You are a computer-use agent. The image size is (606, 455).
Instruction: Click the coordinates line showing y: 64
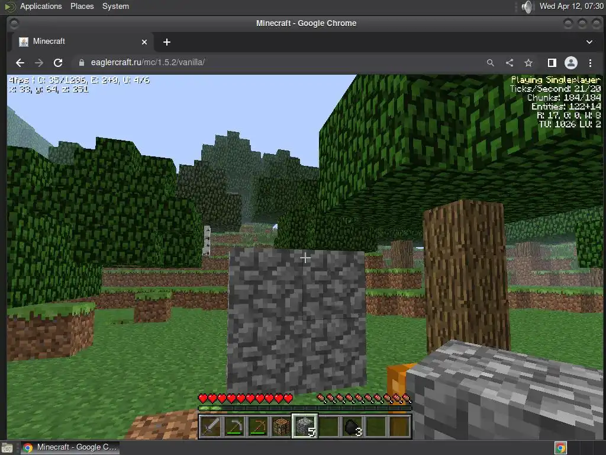pyautogui.click(x=49, y=89)
